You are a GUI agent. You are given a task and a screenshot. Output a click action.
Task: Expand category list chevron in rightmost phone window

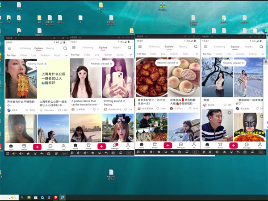coord(263,54)
